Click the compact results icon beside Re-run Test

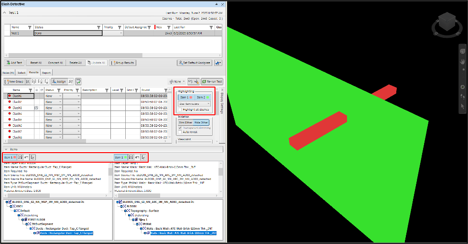(196, 81)
